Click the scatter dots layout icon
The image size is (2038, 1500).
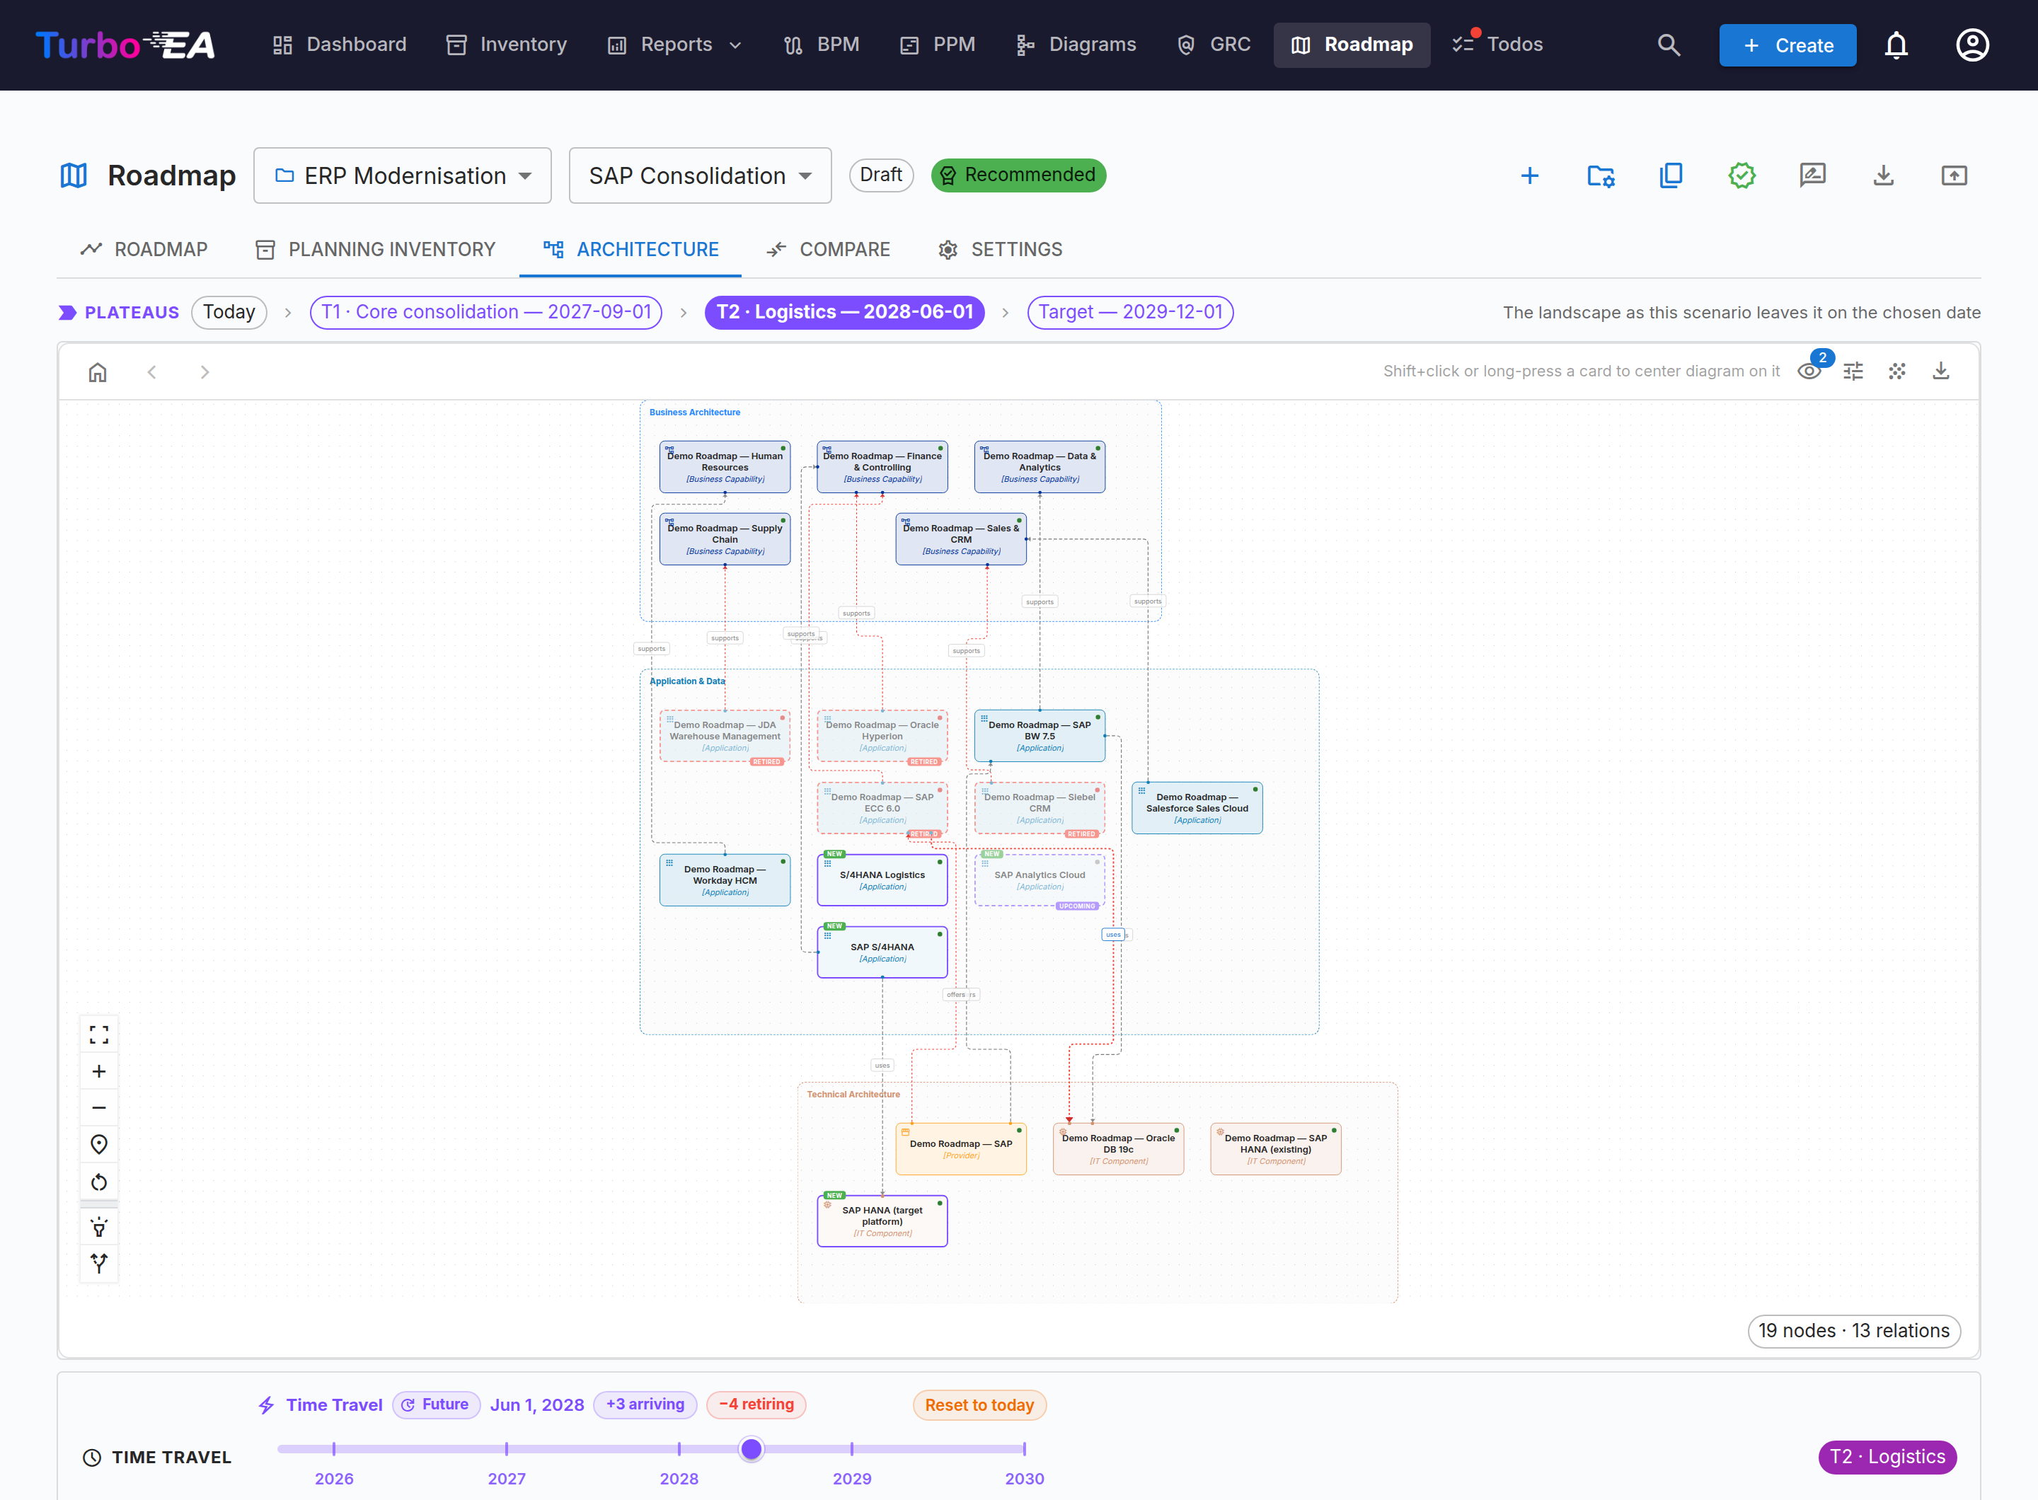click(1897, 371)
